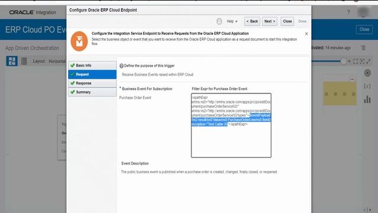378x213 pixels.
Task: Click the Basic Info green check mark
Action: [x=72, y=65]
